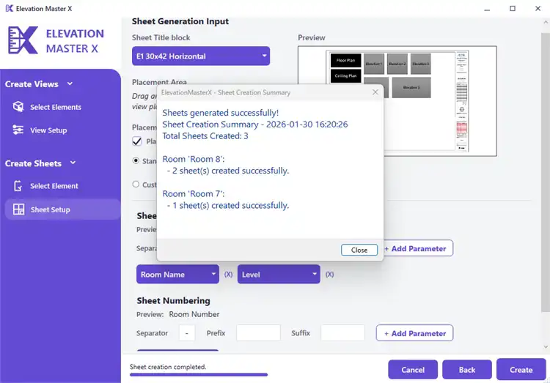Screen dimensions: 550x383
Task: Click the Sheet Numbering Prefix field
Action: tap(258, 333)
